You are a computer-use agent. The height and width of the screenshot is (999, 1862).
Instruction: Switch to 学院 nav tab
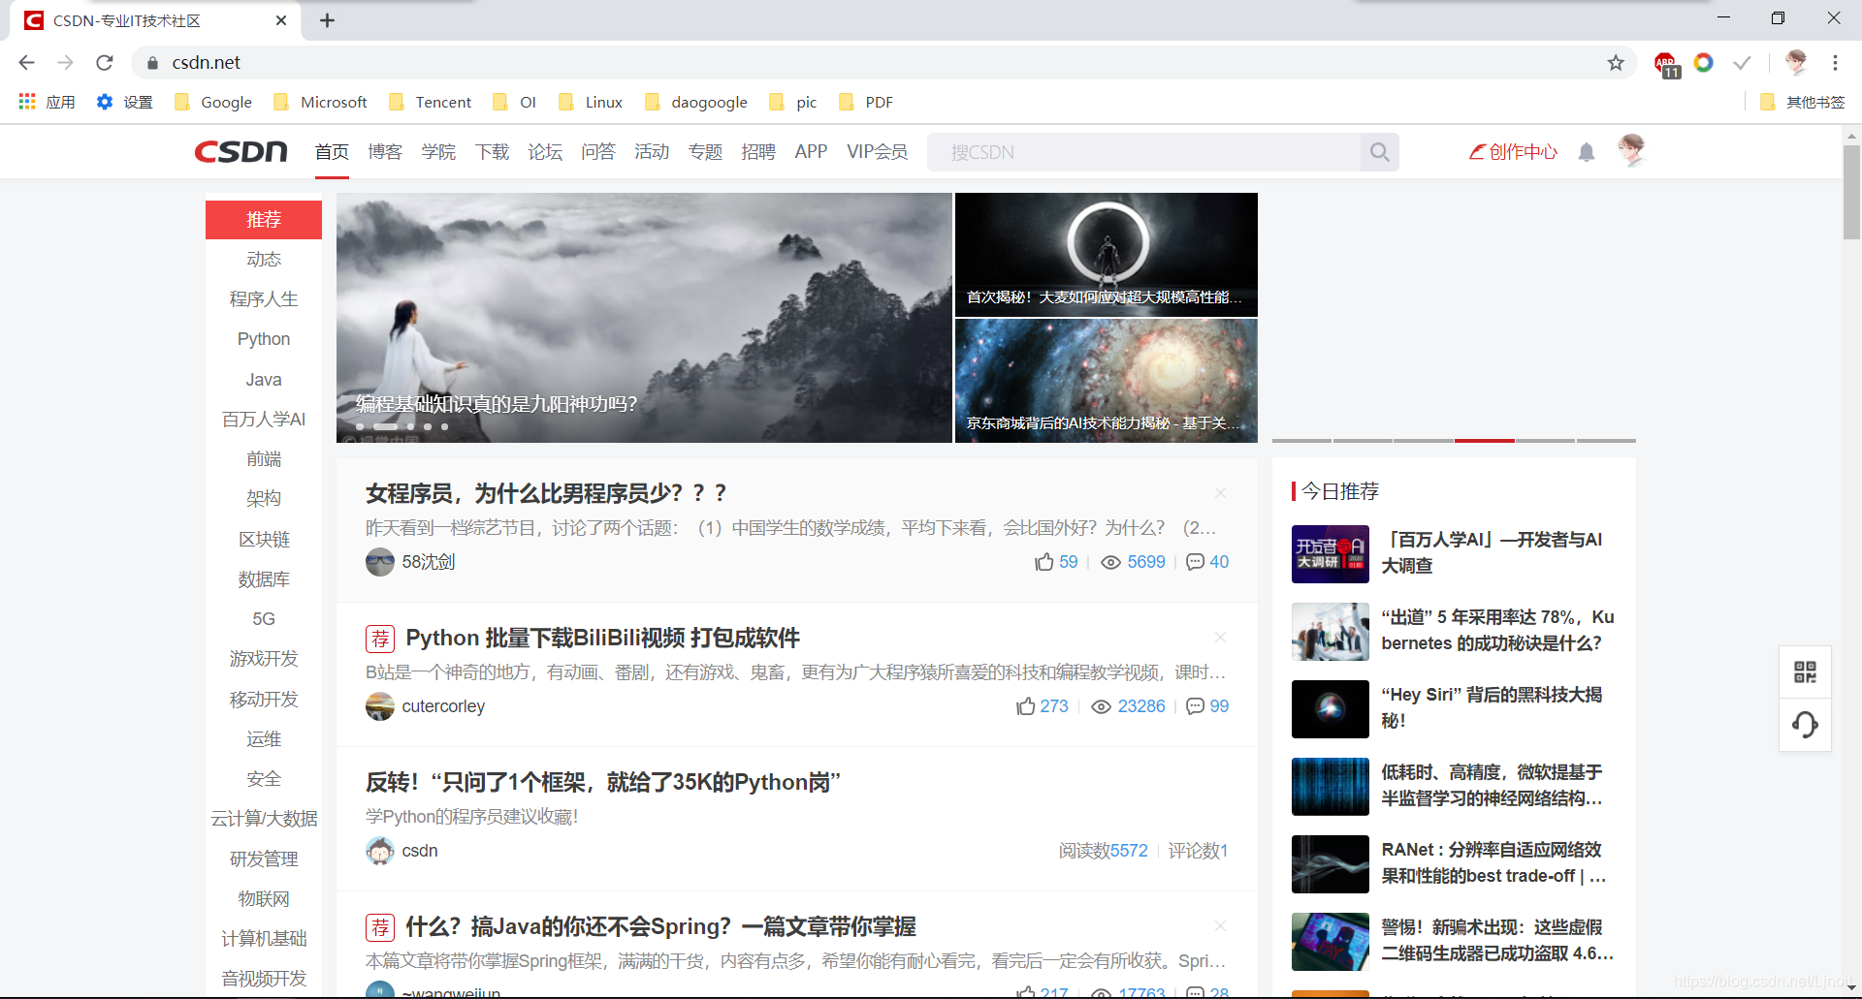click(438, 152)
